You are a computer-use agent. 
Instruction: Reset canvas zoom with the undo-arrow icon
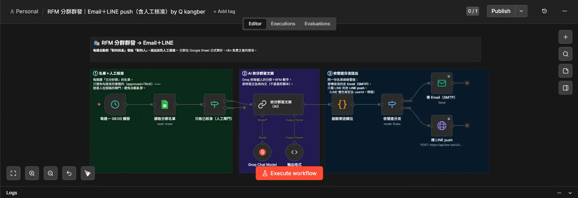pos(69,173)
